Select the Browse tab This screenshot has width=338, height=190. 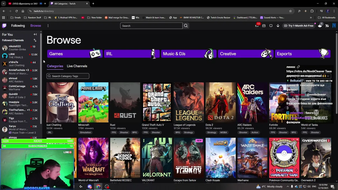[x=36, y=26]
